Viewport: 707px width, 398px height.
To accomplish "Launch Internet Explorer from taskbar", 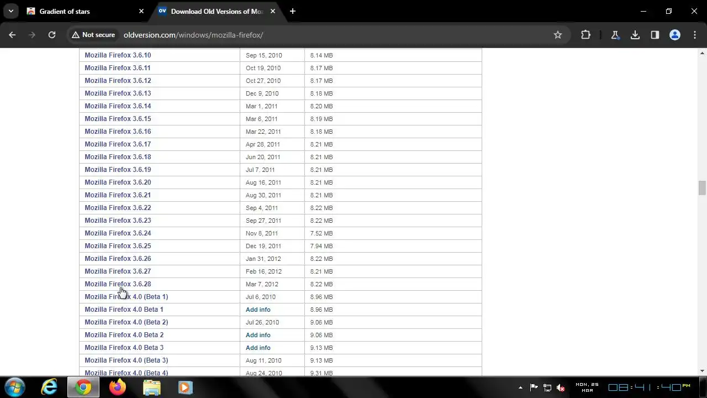I will (49, 387).
